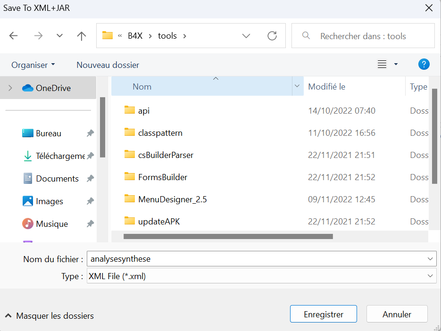Select the updateAPK folder
Screen dimensions: 441x331
[159, 222]
